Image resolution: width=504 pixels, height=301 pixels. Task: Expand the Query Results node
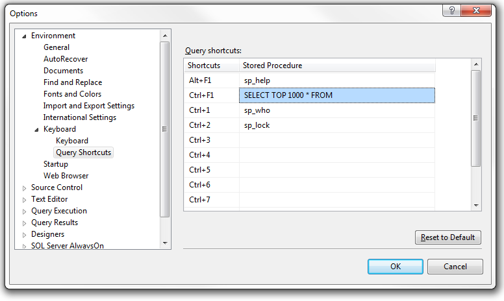click(24, 223)
